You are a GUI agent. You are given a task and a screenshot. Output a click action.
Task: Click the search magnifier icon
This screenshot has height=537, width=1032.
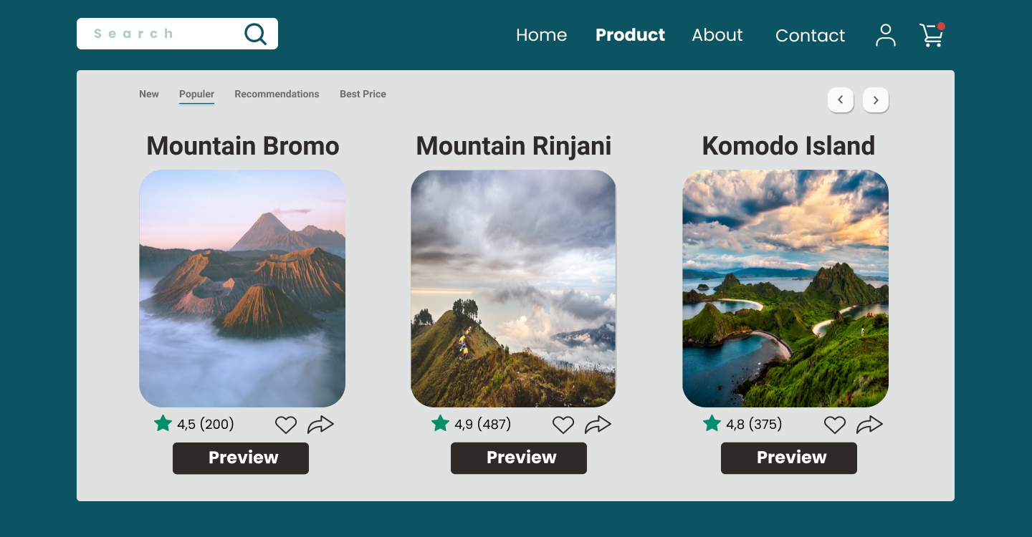[255, 34]
